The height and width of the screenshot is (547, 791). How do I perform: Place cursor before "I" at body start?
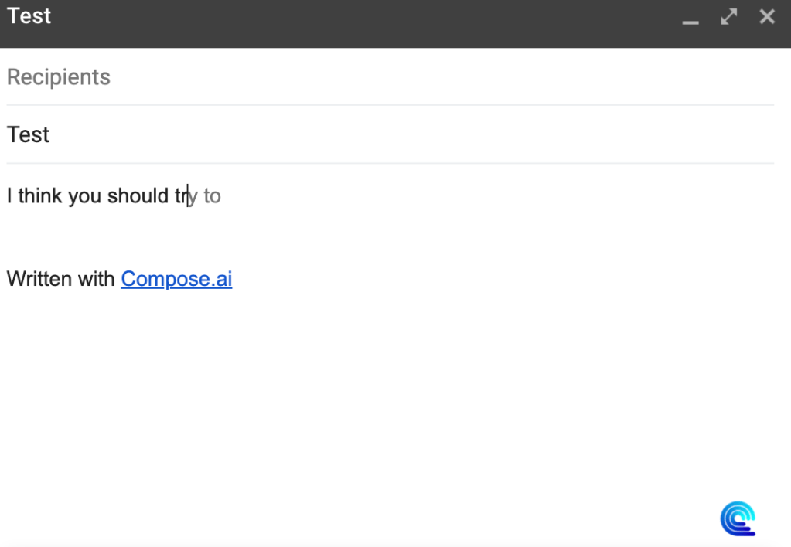(x=7, y=196)
